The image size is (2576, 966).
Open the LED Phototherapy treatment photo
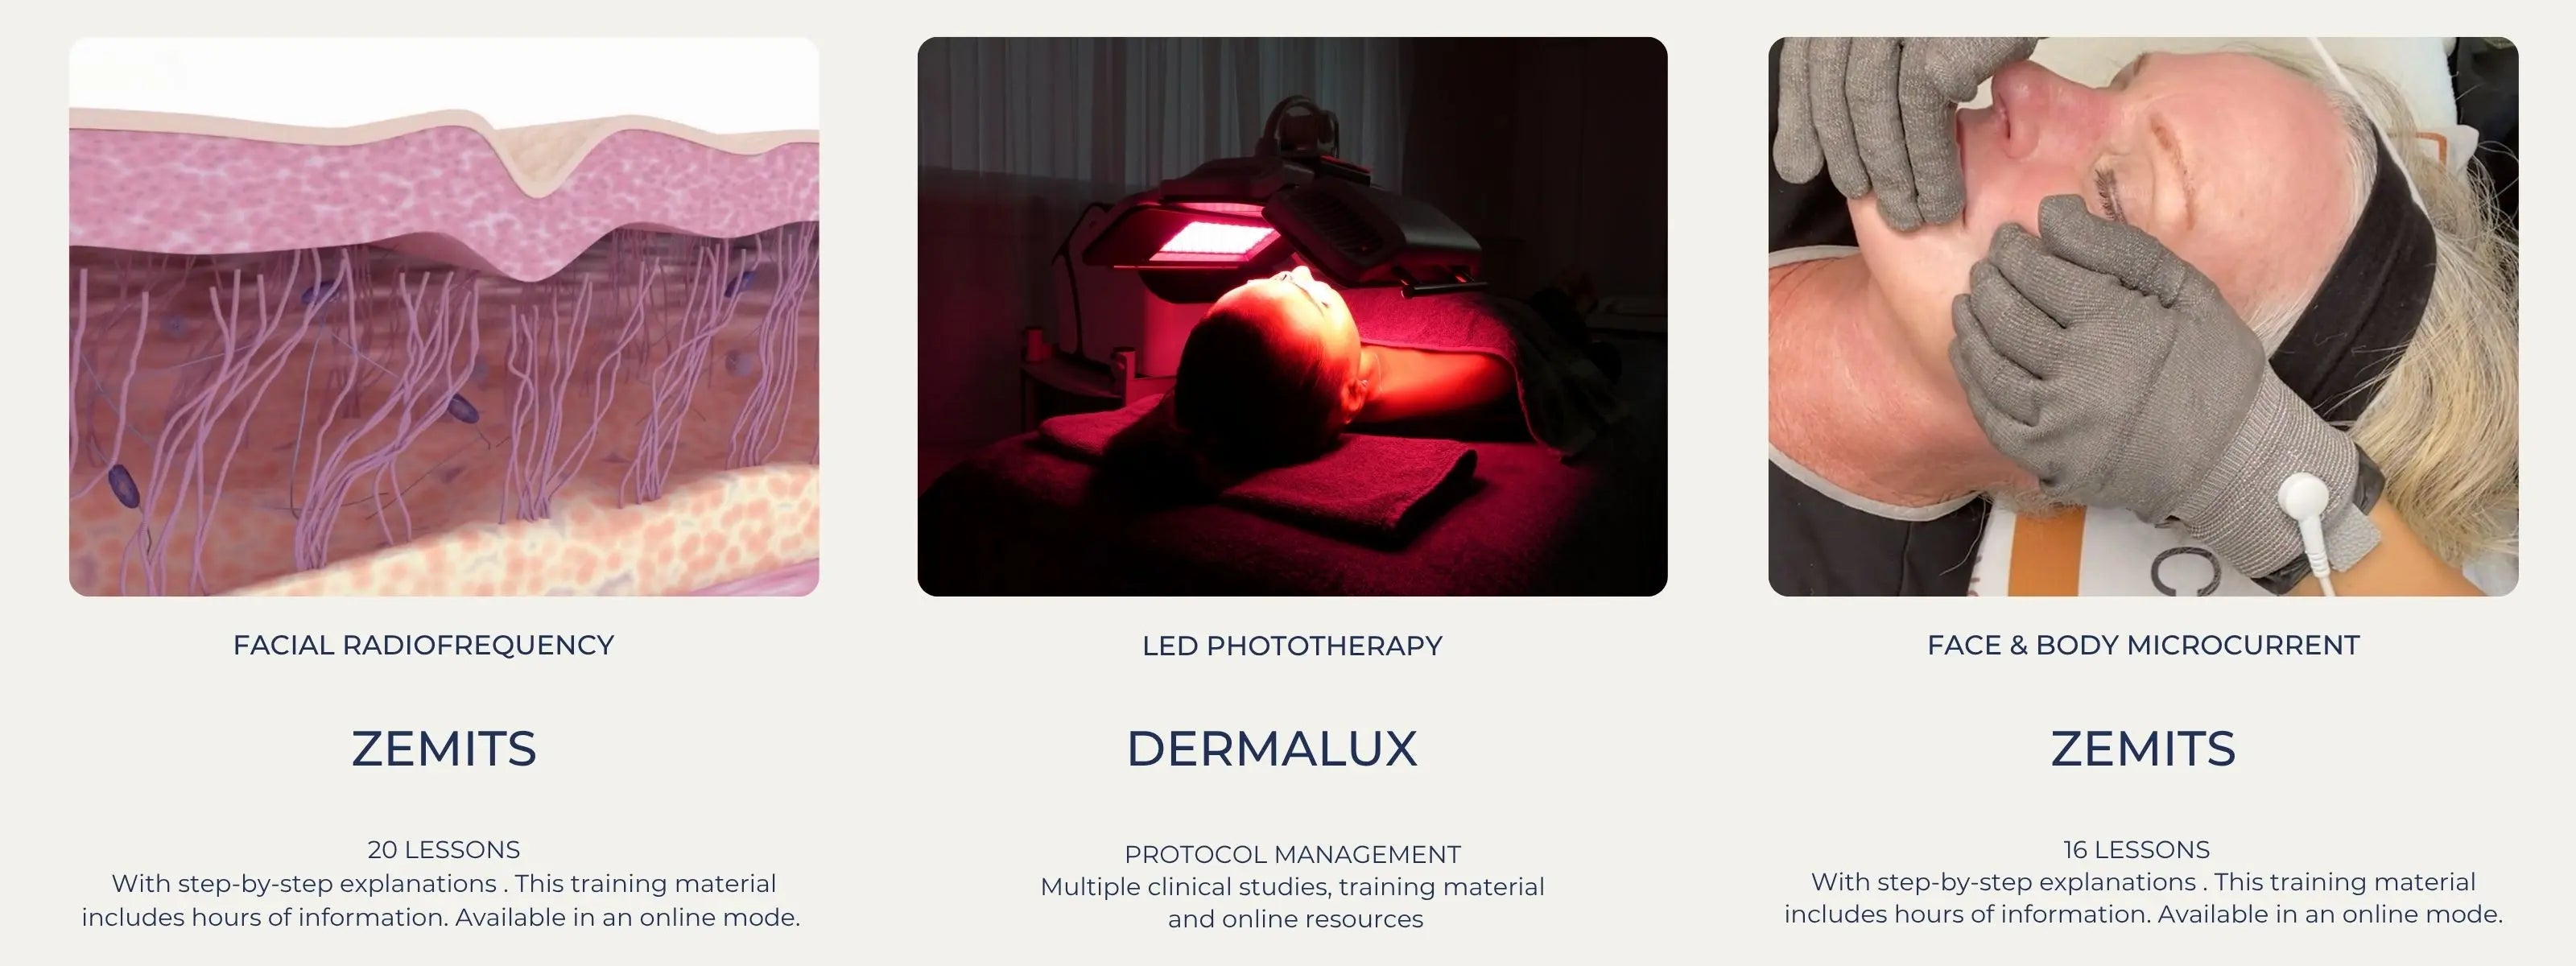1292,317
